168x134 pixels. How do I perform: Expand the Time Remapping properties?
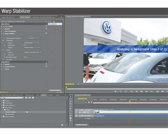tap(1, 31)
